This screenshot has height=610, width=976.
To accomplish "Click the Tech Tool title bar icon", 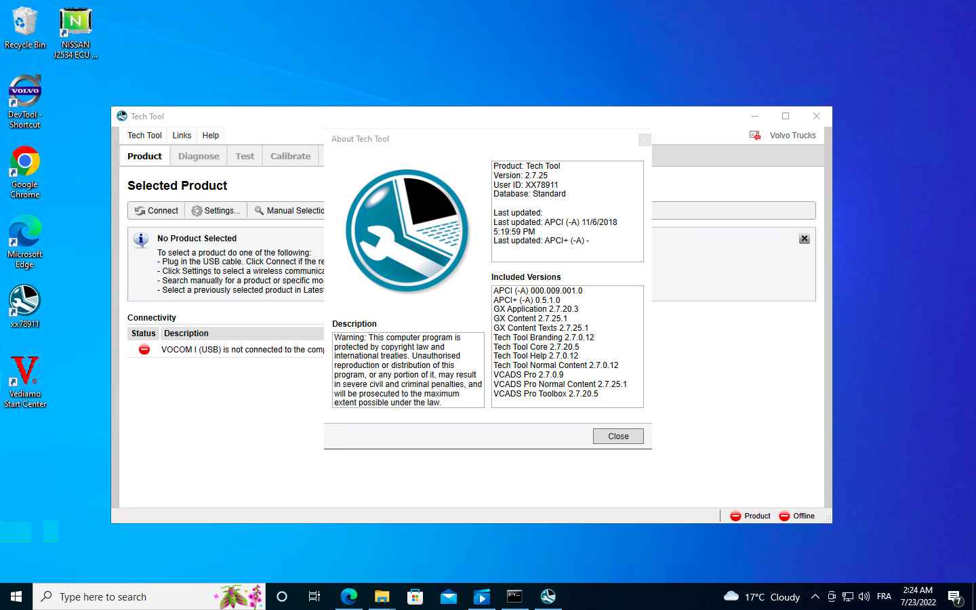I will (x=122, y=116).
